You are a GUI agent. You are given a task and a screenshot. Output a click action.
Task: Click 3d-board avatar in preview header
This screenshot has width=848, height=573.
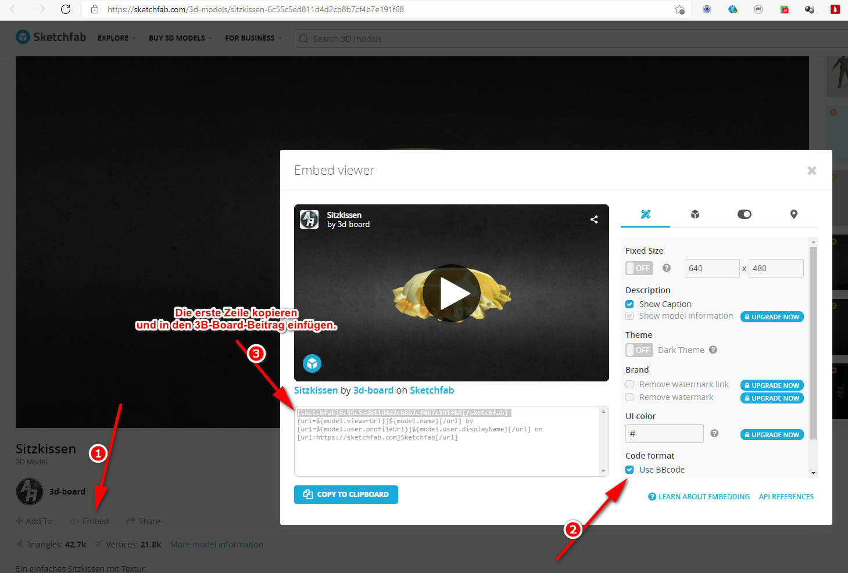click(x=309, y=219)
